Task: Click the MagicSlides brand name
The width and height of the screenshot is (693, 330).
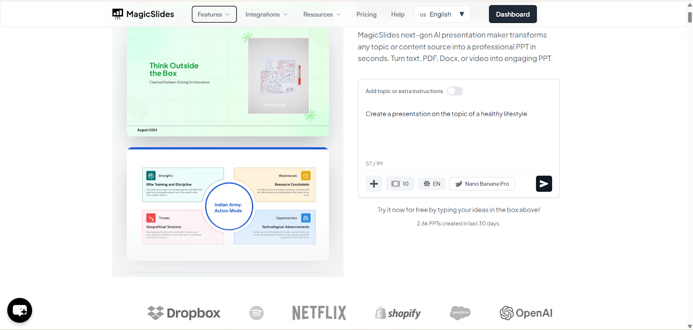Action: [150, 14]
